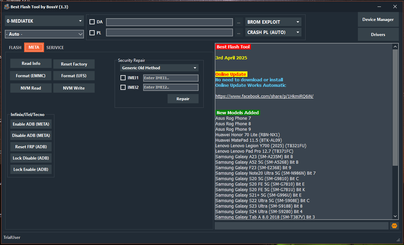The width and height of the screenshot is (404, 245).
Task: Click Huawei MatePad 11.5 (BTK-AL09) line
Action: 249,140
